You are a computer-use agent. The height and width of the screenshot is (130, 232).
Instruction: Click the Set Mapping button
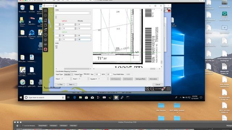click(116, 79)
